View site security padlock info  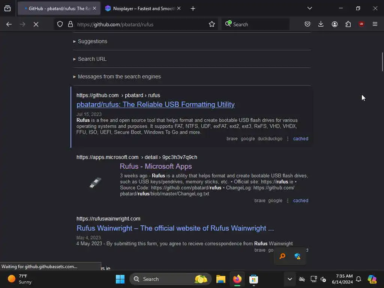click(x=70, y=24)
